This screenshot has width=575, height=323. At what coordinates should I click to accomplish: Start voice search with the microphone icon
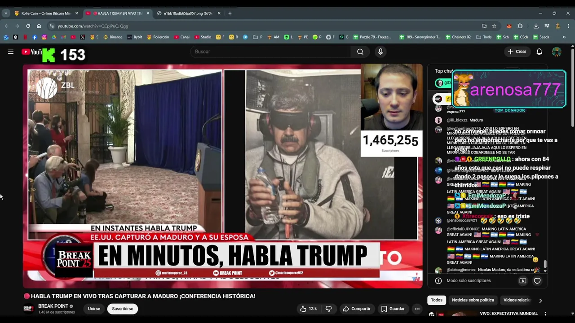coord(380,52)
